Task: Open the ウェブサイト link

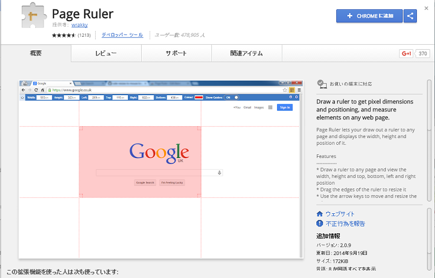Action: pyautogui.click(x=340, y=214)
